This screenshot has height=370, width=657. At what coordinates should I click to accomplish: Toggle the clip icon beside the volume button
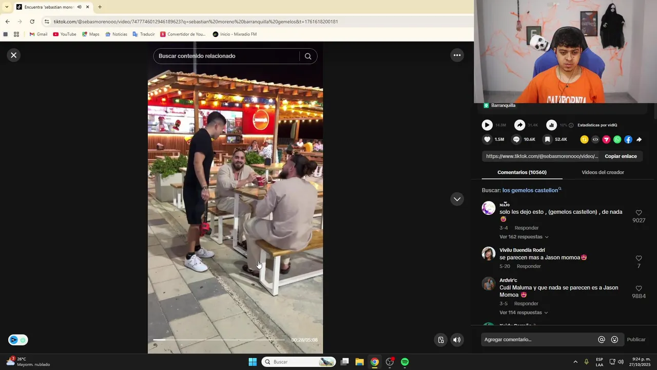pos(440,340)
